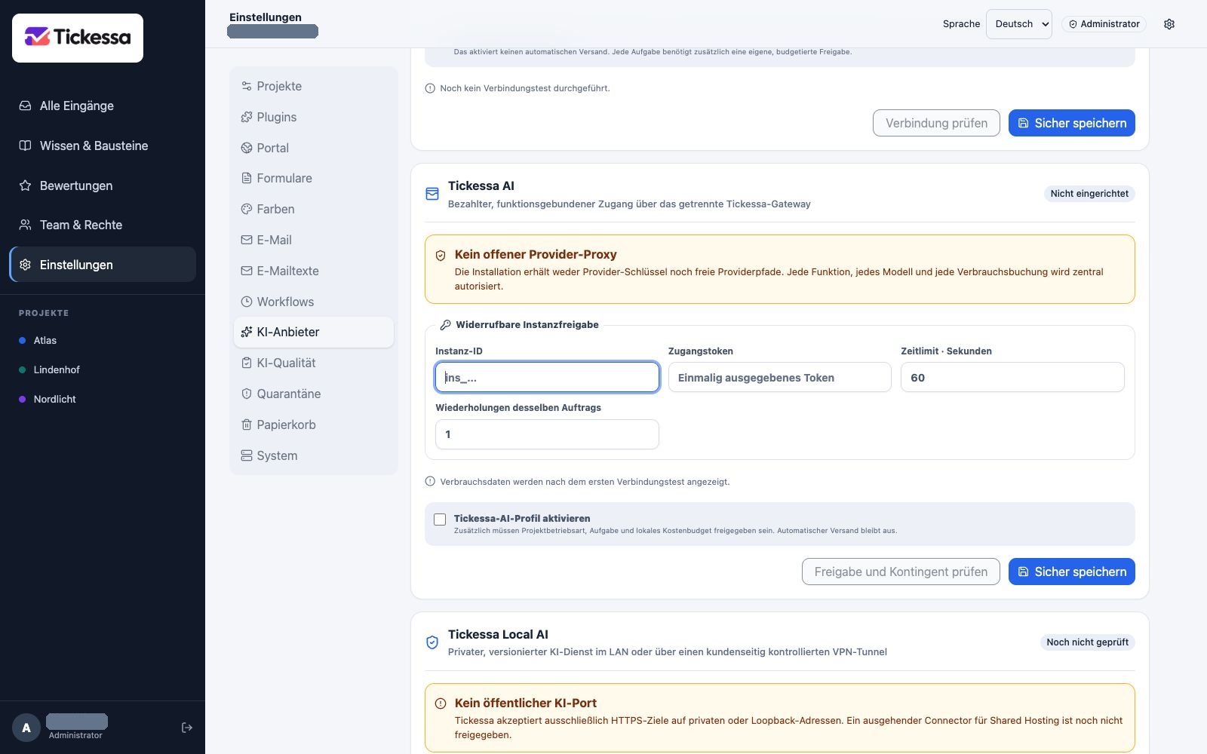Click the warning icon in Kein öffentlicher KI-Port
This screenshot has height=754, width=1207.
point(441,703)
